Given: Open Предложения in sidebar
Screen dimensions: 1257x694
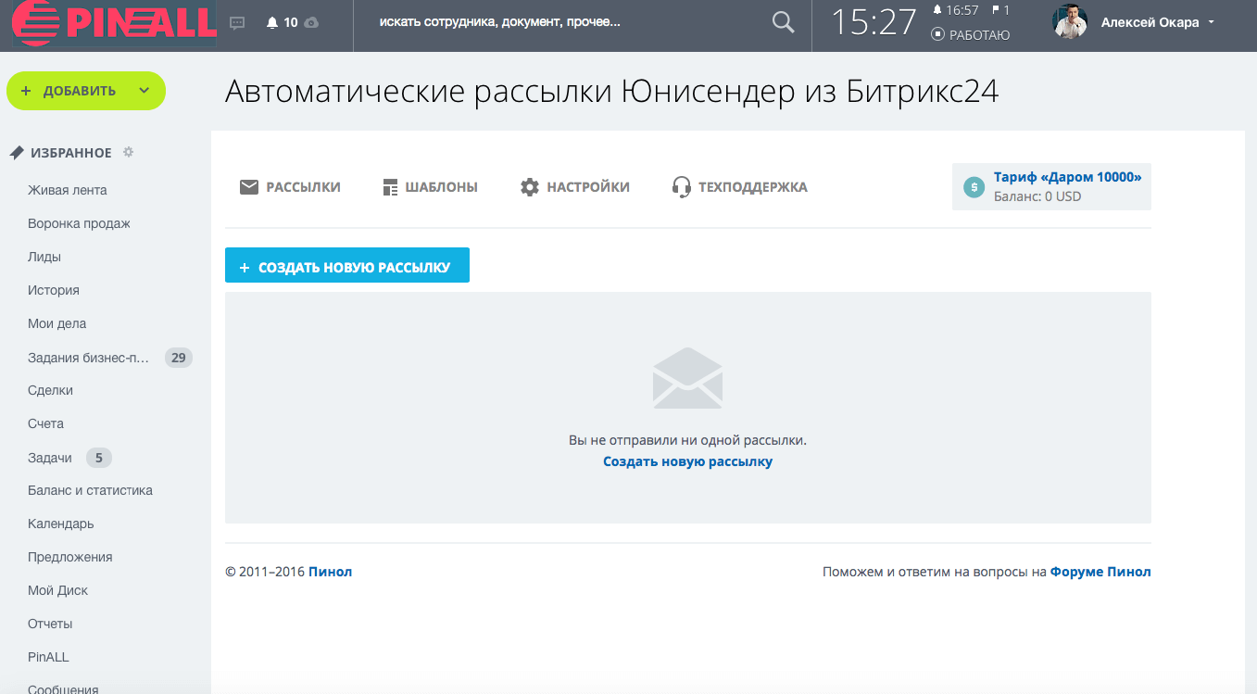Looking at the screenshot, I should tap(70, 557).
